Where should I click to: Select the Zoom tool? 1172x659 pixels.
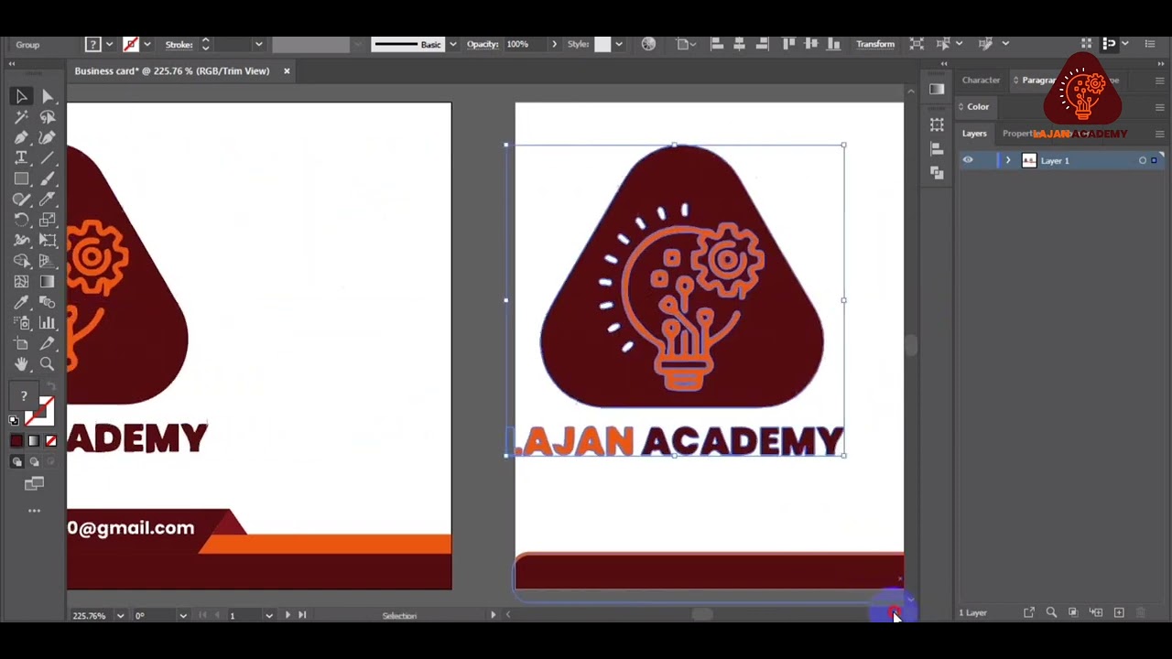pyautogui.click(x=48, y=364)
